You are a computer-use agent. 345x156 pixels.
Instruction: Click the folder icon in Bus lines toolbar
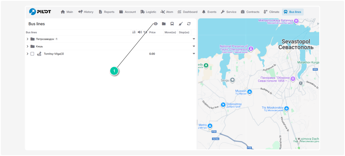point(164,24)
